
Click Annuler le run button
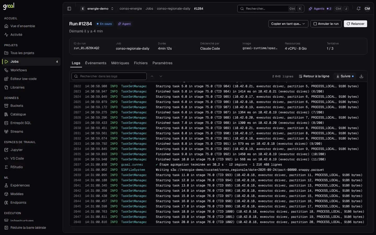[326, 24]
